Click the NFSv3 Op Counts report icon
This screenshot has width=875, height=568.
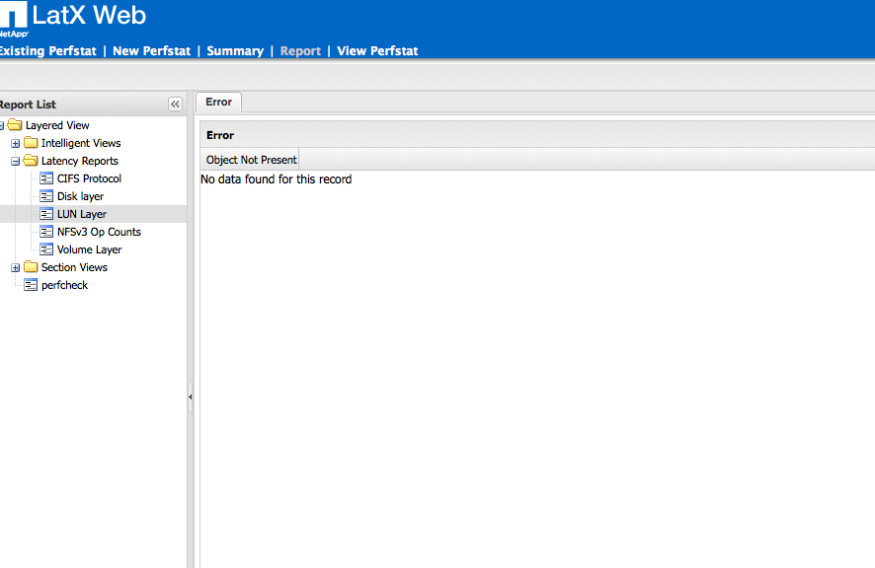coord(46,232)
